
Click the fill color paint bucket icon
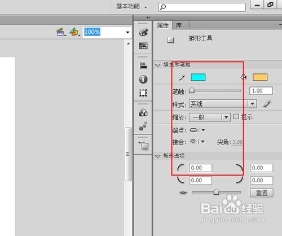point(244,77)
